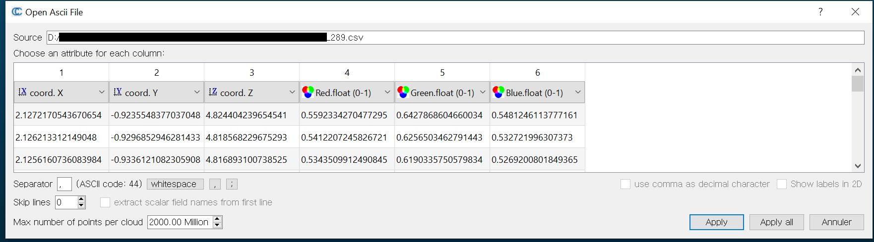
Task: Click cell 4.818568229675293
Action: [252, 137]
